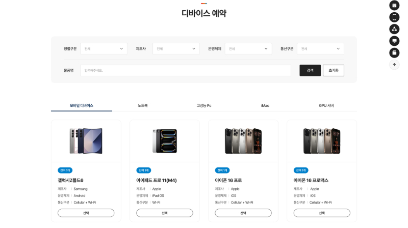Click the mobile phone icon in side menu
This screenshot has width=408, height=228.
pyautogui.click(x=394, y=17)
